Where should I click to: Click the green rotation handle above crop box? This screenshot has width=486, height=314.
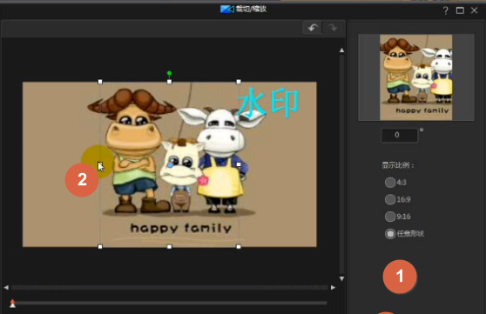(x=169, y=73)
